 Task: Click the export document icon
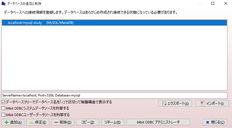click(164, 104)
